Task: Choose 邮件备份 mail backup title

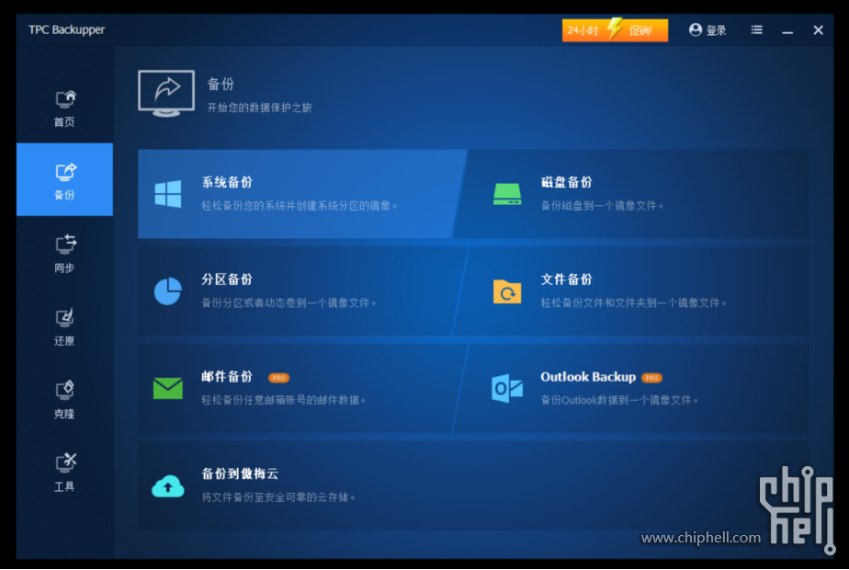Action: [227, 377]
